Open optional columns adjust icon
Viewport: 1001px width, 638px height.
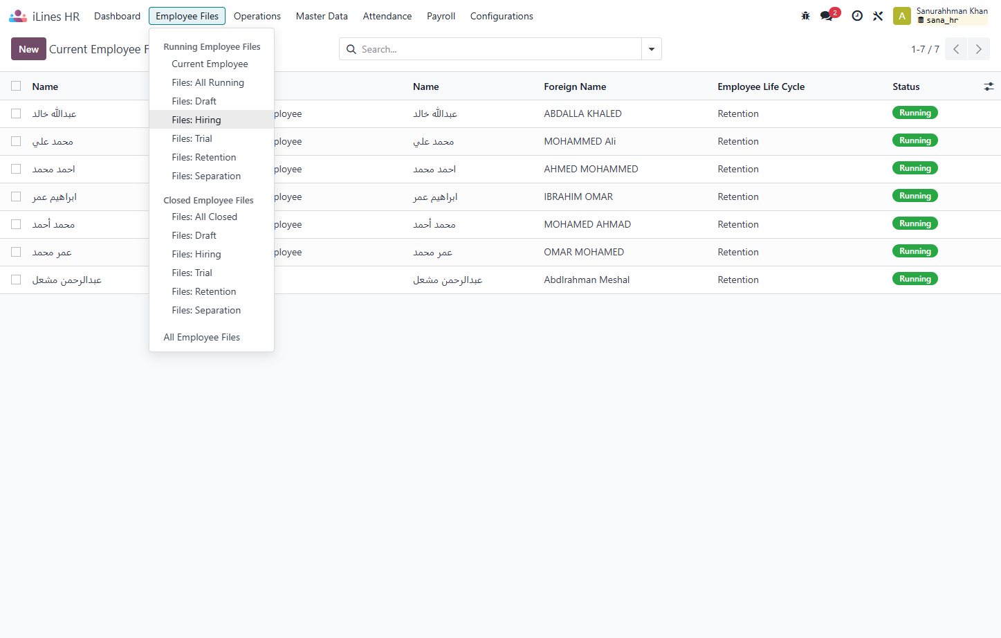click(x=989, y=86)
